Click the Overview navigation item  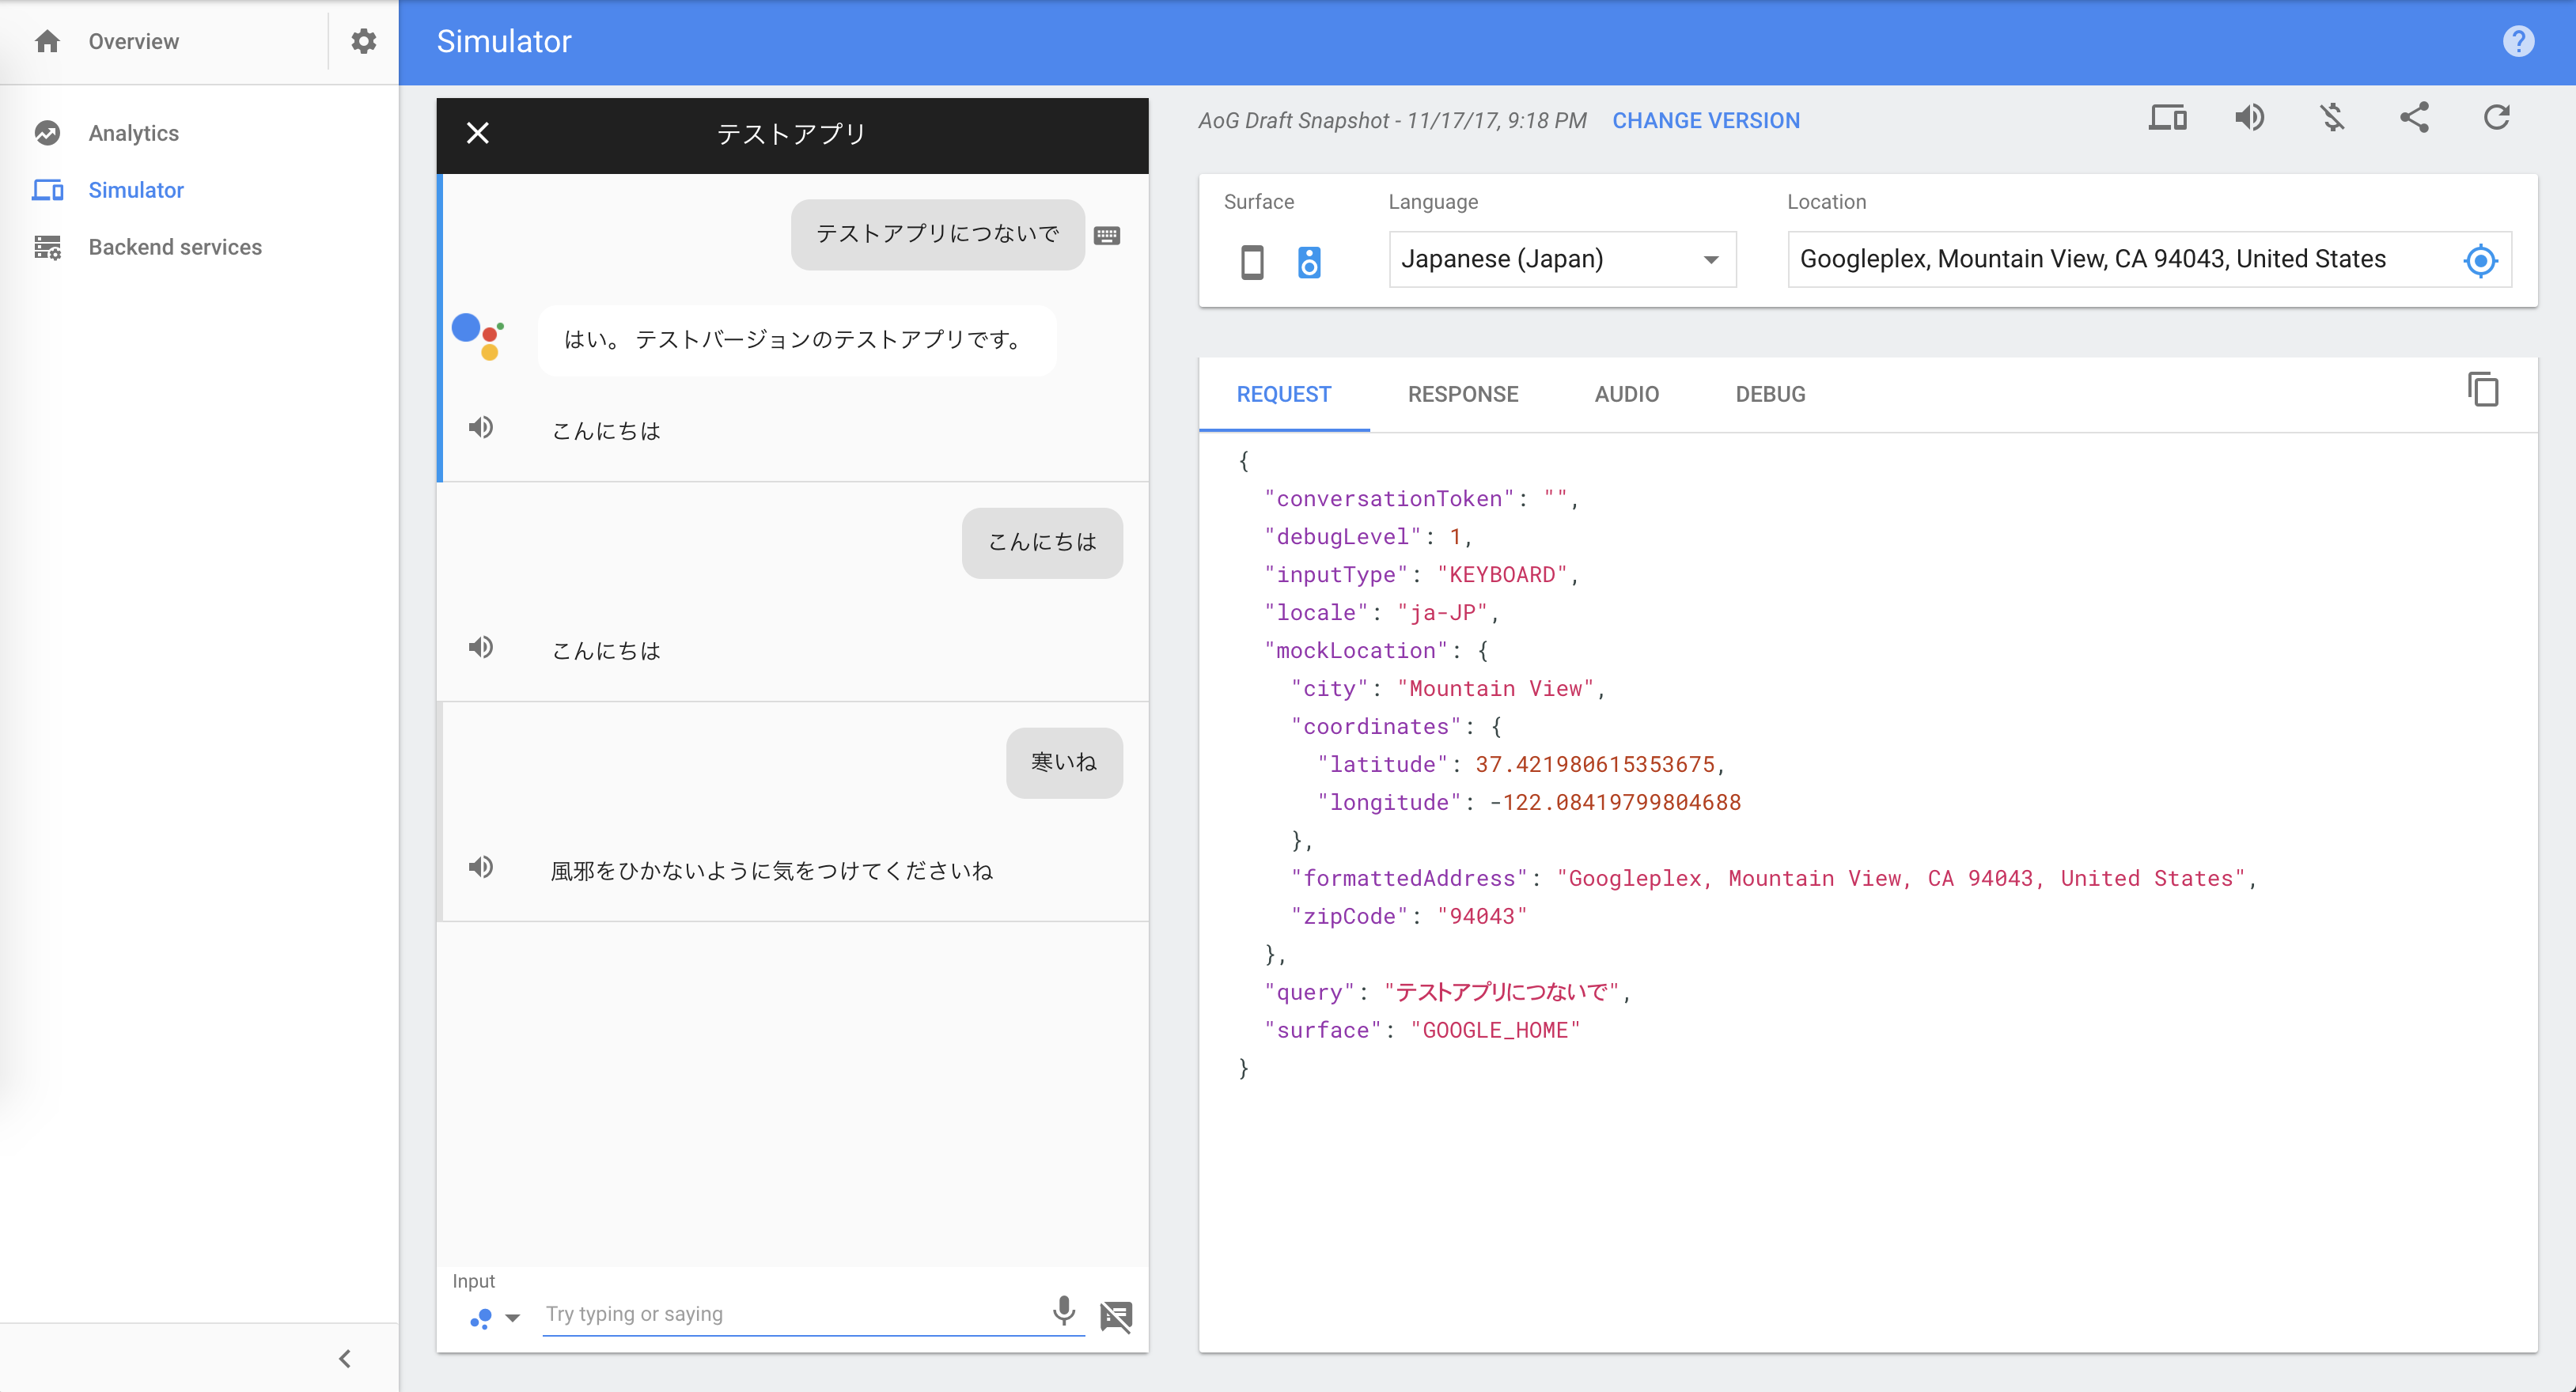point(134,41)
